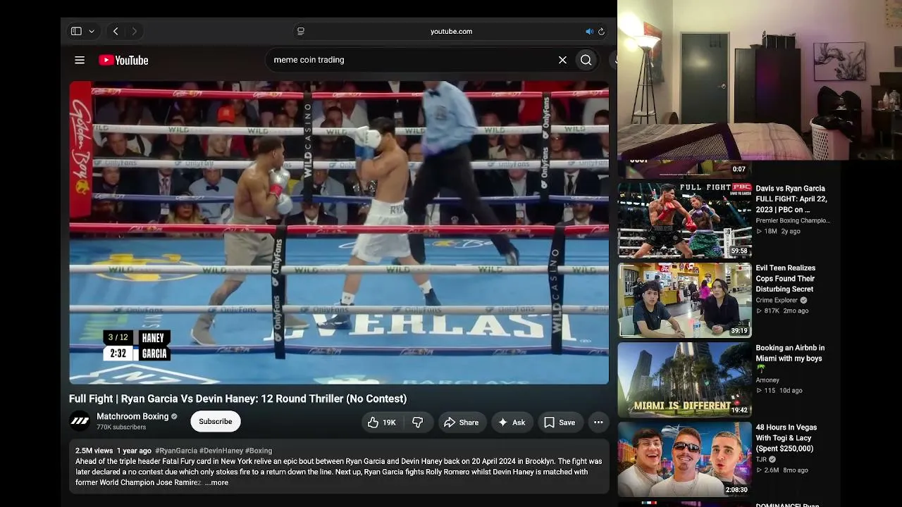The image size is (902, 507).
Task: Open more actions three-dot menu
Action: 598,422
